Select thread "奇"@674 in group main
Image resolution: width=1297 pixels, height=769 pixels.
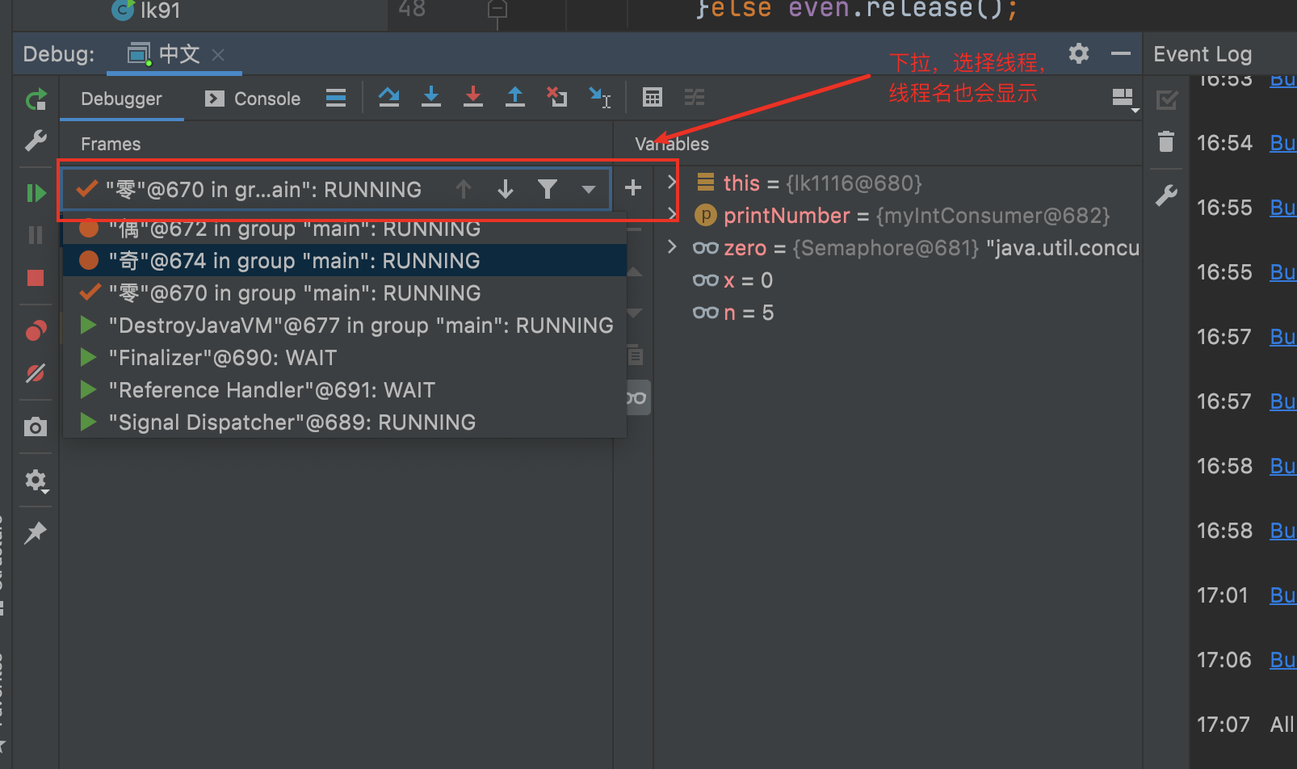[345, 261]
